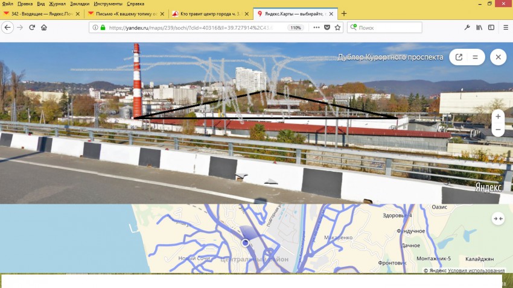Zoom out the panorama with minus button

(498, 130)
